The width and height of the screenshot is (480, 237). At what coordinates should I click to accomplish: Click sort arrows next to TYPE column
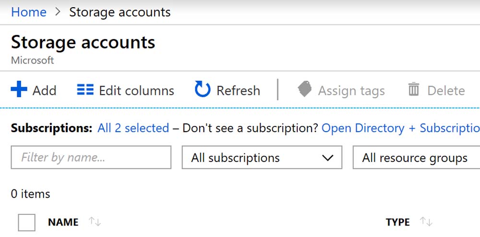[426, 222]
